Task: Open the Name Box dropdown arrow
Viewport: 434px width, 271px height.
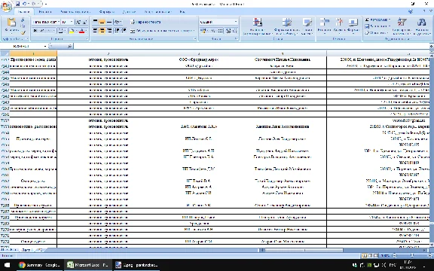Action: pos(45,46)
